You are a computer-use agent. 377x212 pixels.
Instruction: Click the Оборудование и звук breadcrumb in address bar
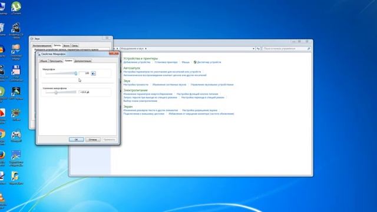point(131,48)
